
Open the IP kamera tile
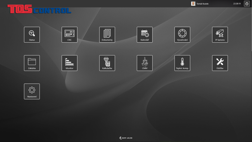[x=220, y=35]
